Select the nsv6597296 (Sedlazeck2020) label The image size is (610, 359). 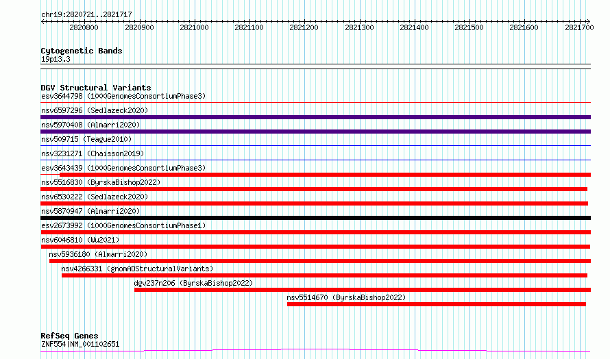coord(95,110)
